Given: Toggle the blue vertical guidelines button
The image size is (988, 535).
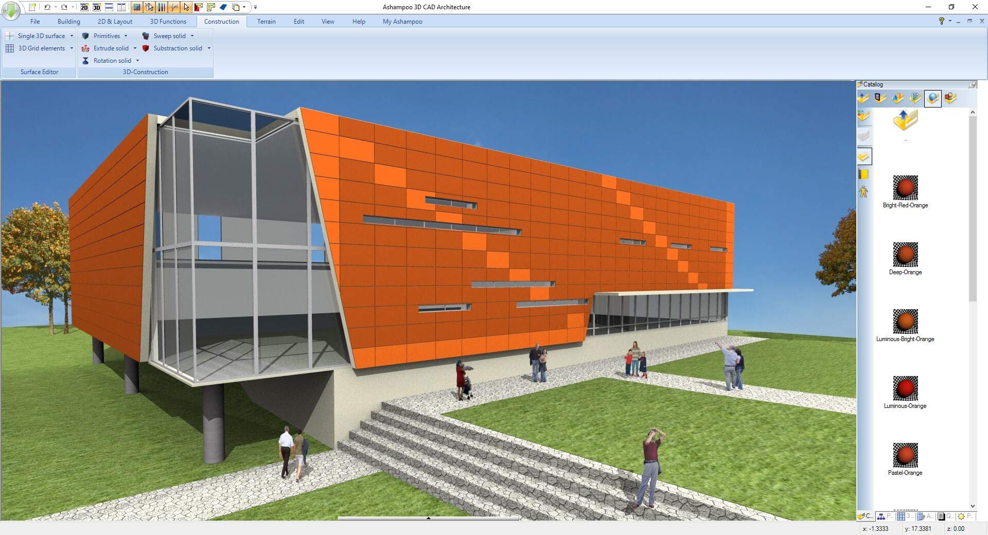Looking at the screenshot, I should [162, 7].
